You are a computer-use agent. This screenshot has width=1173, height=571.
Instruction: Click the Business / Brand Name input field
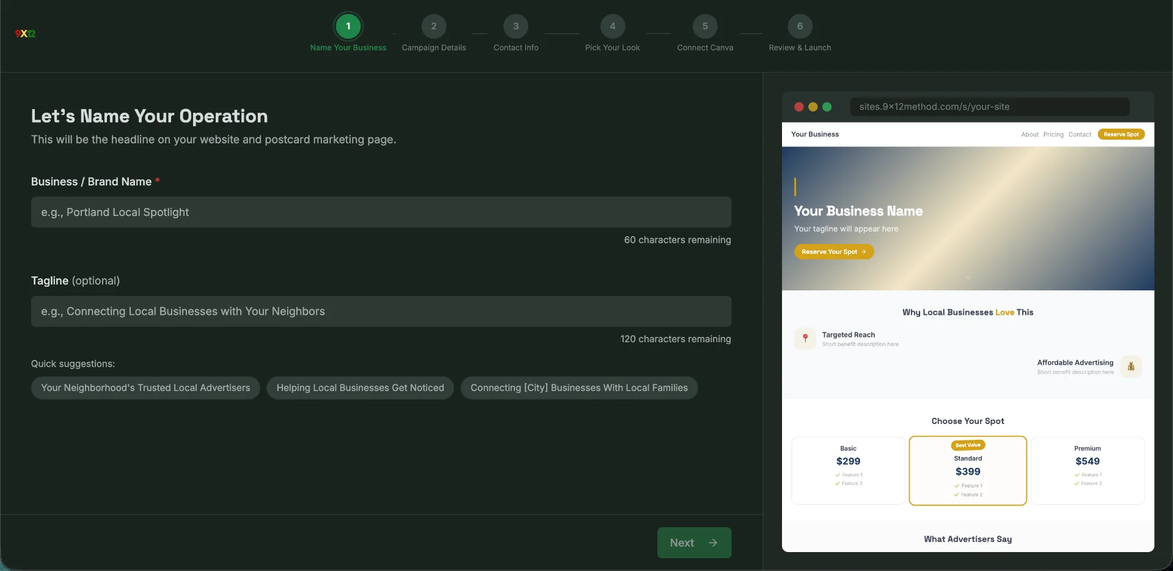click(381, 212)
